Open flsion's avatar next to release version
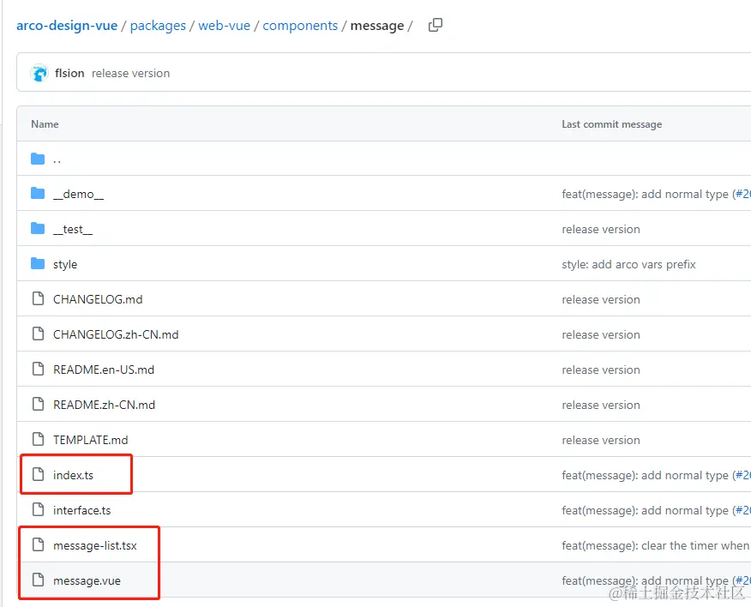751x607 pixels. coord(39,73)
